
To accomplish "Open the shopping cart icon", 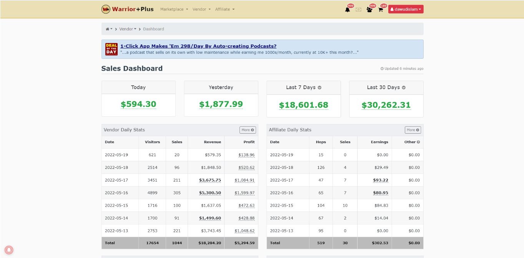I will click(381, 10).
